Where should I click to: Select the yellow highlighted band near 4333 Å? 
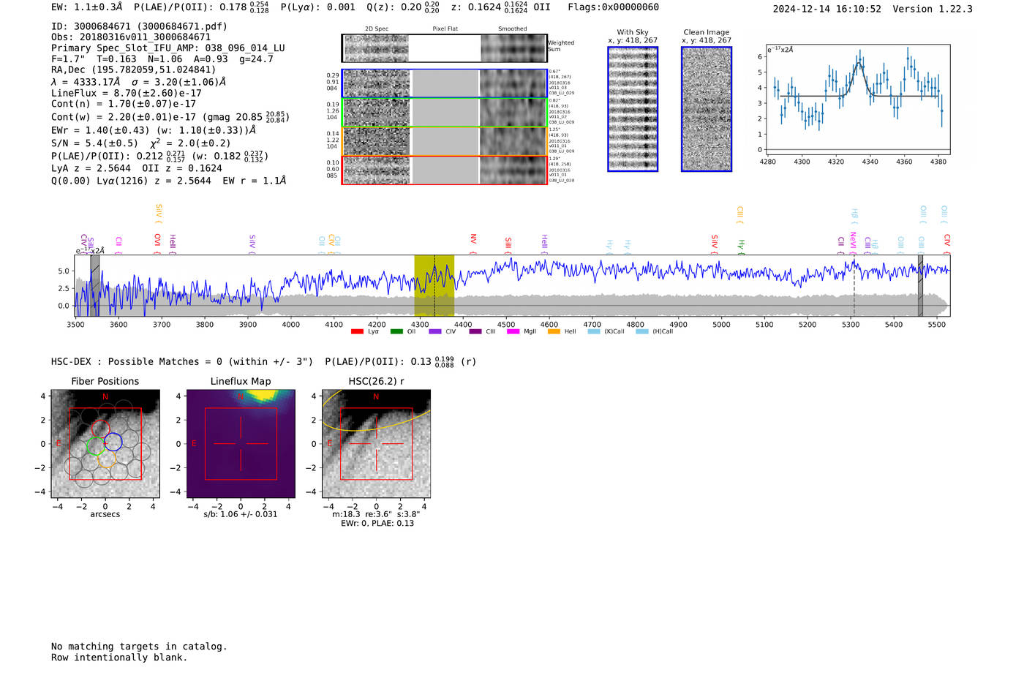[x=434, y=285]
